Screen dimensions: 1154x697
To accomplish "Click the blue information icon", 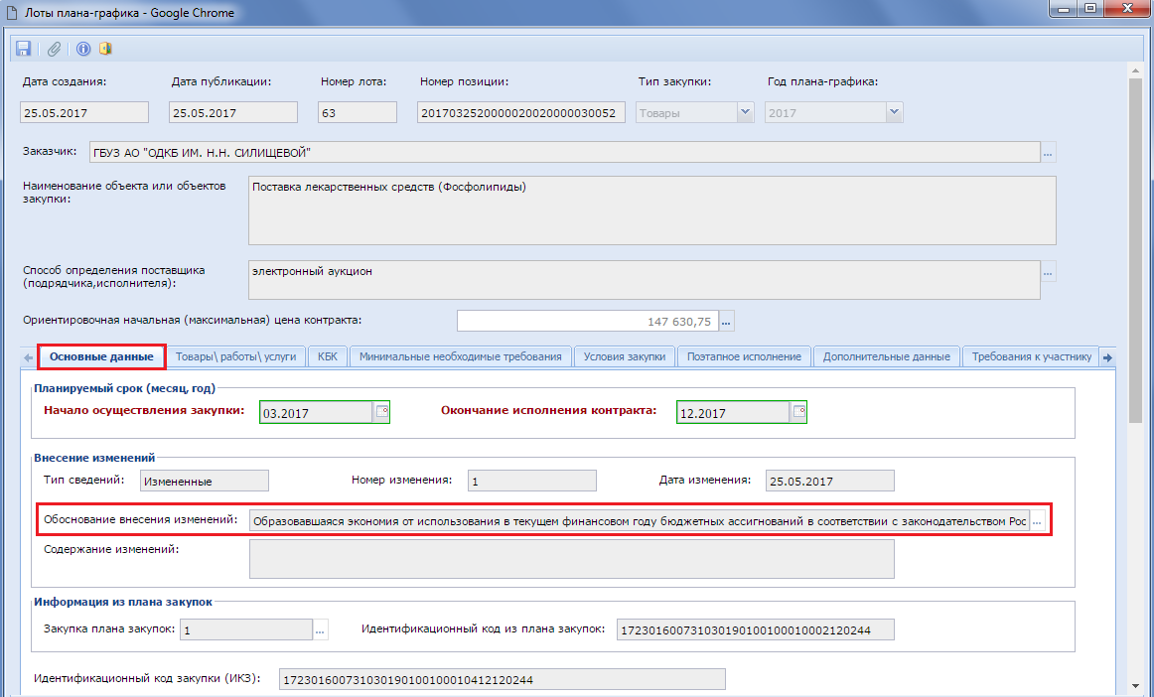I will tap(83, 49).
